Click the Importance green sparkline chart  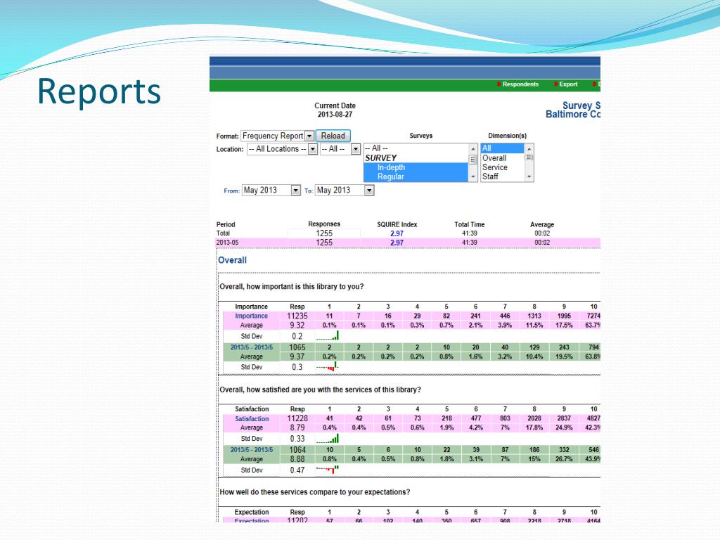[328, 335]
